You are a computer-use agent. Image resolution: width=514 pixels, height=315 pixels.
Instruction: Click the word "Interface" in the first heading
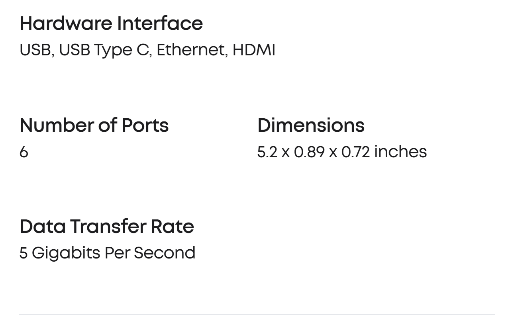point(160,23)
